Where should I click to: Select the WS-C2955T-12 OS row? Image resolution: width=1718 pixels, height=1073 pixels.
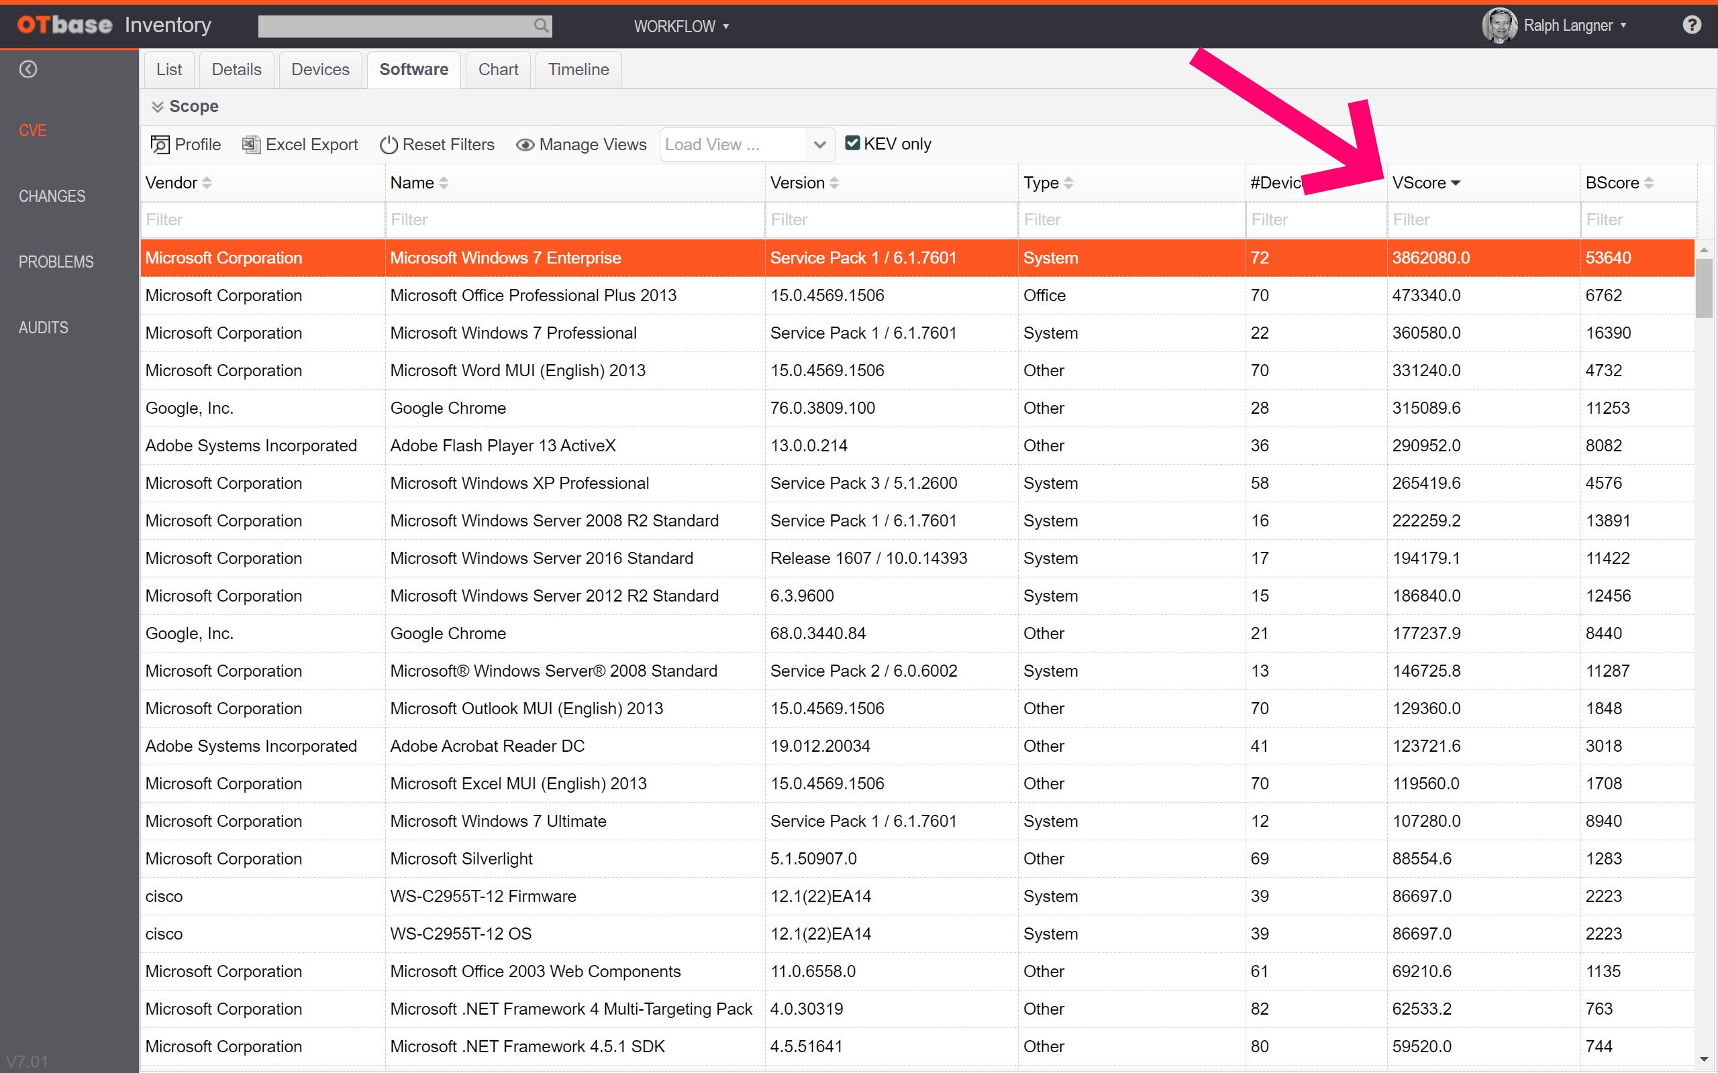[917, 935]
